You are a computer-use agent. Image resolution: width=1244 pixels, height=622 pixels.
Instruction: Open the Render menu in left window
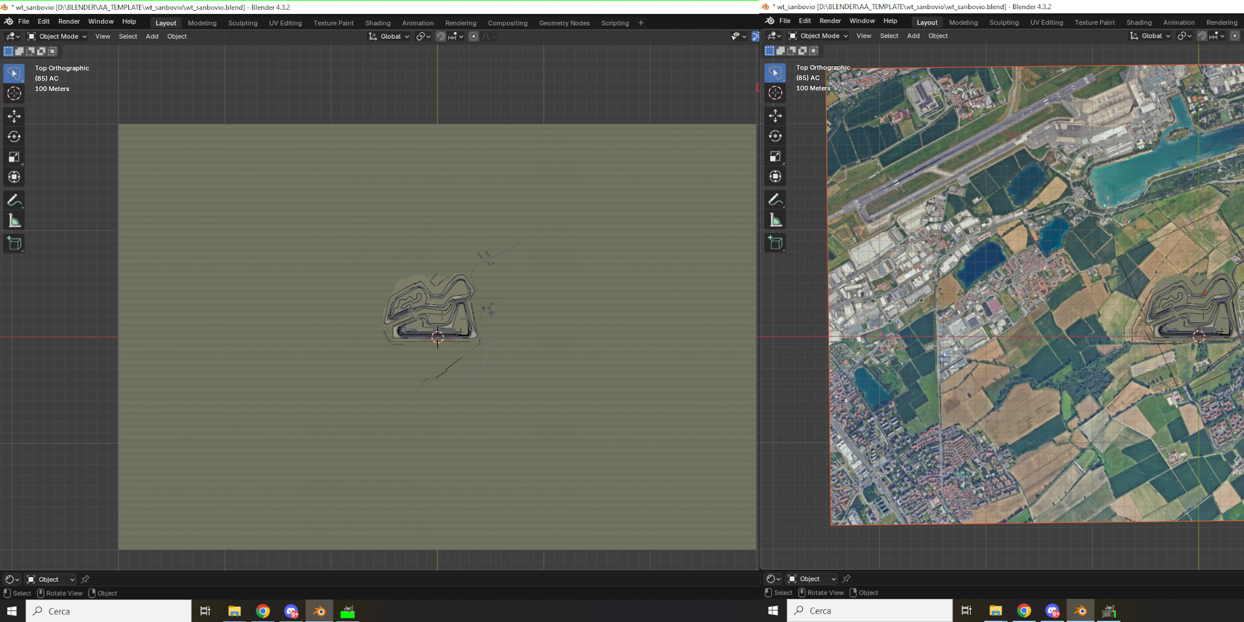pos(69,21)
